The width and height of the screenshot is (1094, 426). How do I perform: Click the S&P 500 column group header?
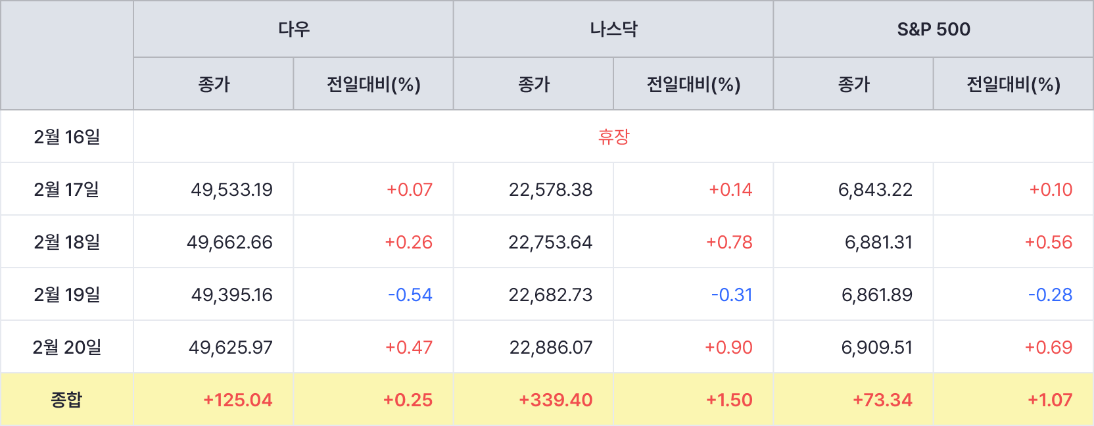click(x=934, y=29)
